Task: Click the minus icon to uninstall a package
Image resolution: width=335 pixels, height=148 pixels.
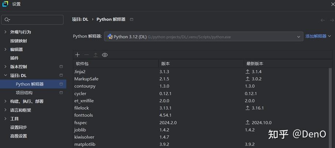Action: pyautogui.click(x=87, y=55)
